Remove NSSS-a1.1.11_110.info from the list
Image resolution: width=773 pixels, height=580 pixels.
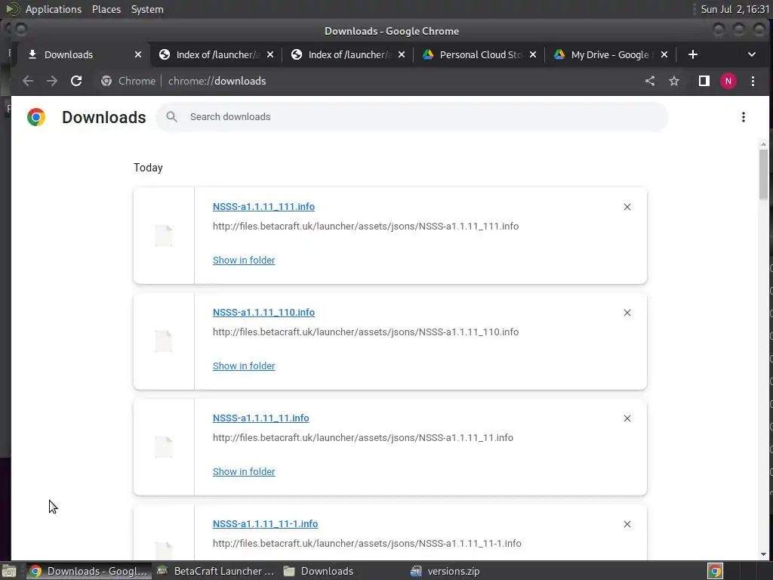627,313
